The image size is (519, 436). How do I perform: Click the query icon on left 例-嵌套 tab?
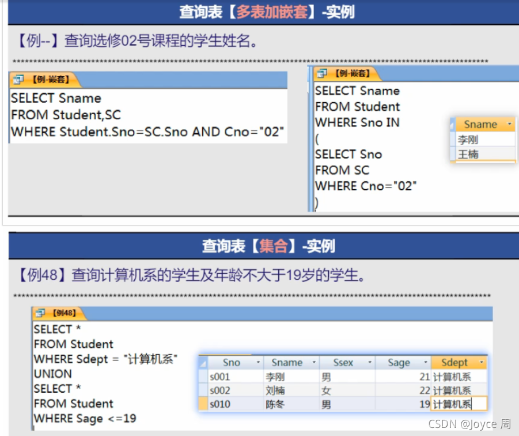coord(18,79)
